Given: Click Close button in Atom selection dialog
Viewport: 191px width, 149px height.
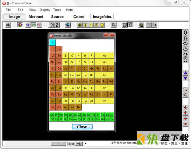Looking at the screenshot, I should click(82, 127).
